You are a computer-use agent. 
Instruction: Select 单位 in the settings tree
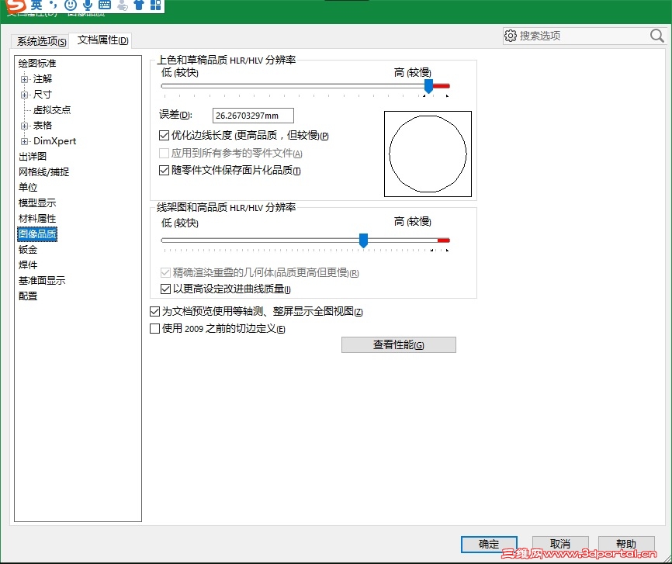(28, 187)
